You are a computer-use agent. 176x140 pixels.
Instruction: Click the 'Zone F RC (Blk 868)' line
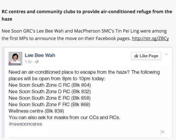coord(50,104)
